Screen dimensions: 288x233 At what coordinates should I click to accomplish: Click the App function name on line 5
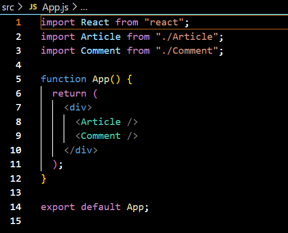coord(101,79)
